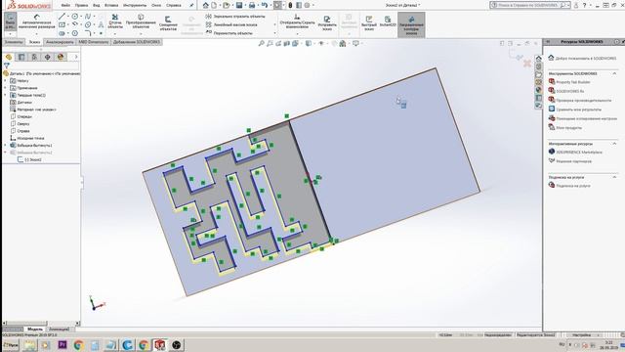Screen dimensions: 625x352
Task: Expand the History tree node
Action: 5,80
